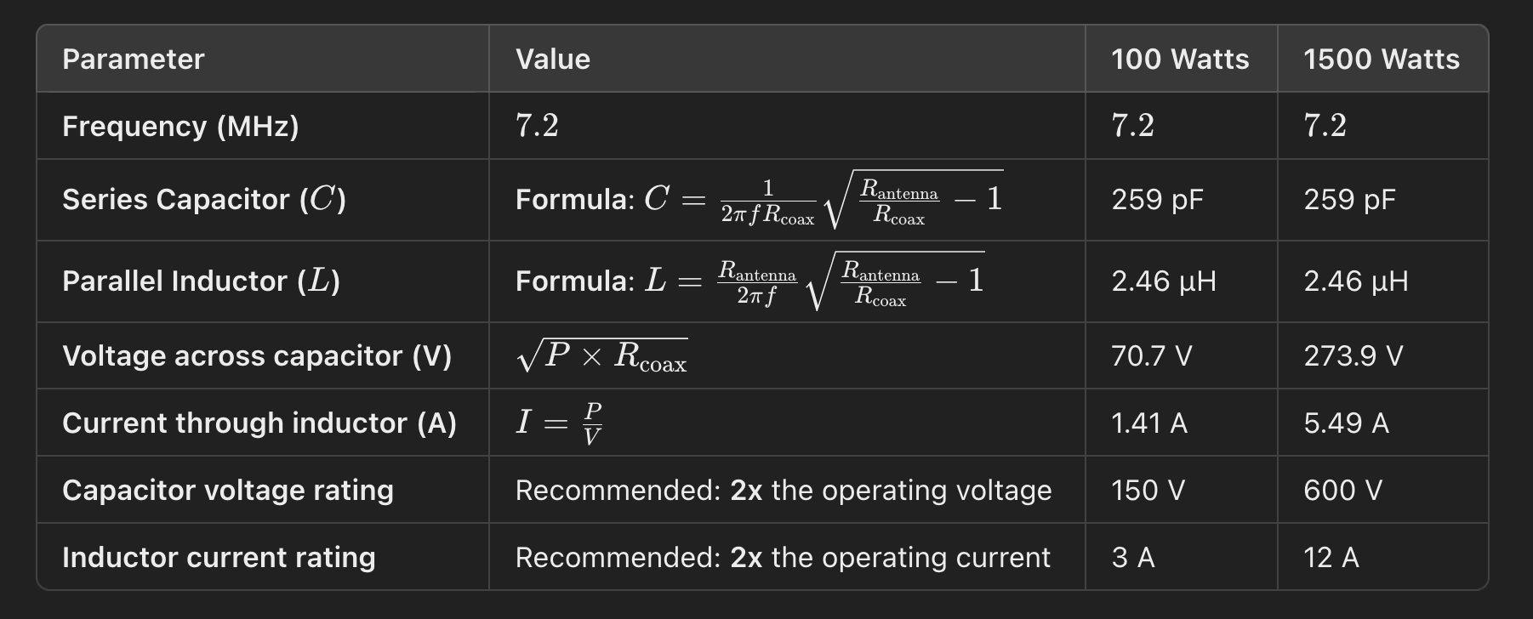The image size is (1533, 619).
Task: Click the 100 Watts column header
Action: pos(1180,60)
